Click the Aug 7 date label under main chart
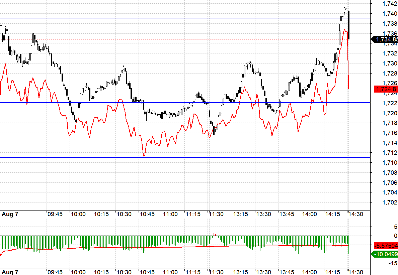The image size is (398, 275). pos(10,214)
